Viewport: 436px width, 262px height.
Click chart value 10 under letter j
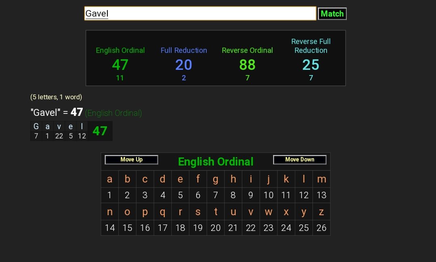click(268, 195)
